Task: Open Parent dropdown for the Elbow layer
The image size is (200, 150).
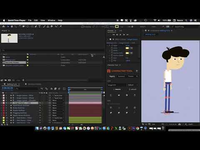Action: [x=58, y=98]
